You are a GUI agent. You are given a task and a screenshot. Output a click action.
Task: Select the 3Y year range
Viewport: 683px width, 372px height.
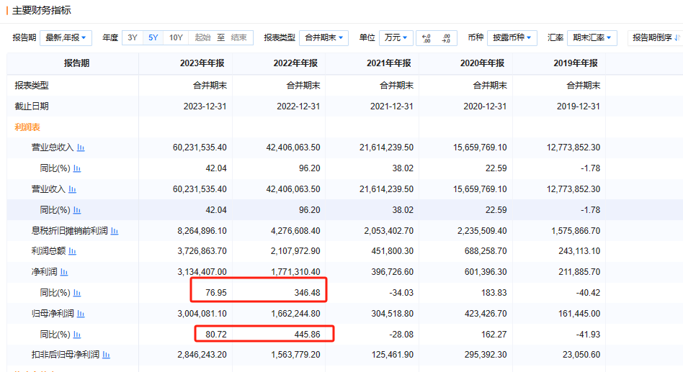coord(133,38)
